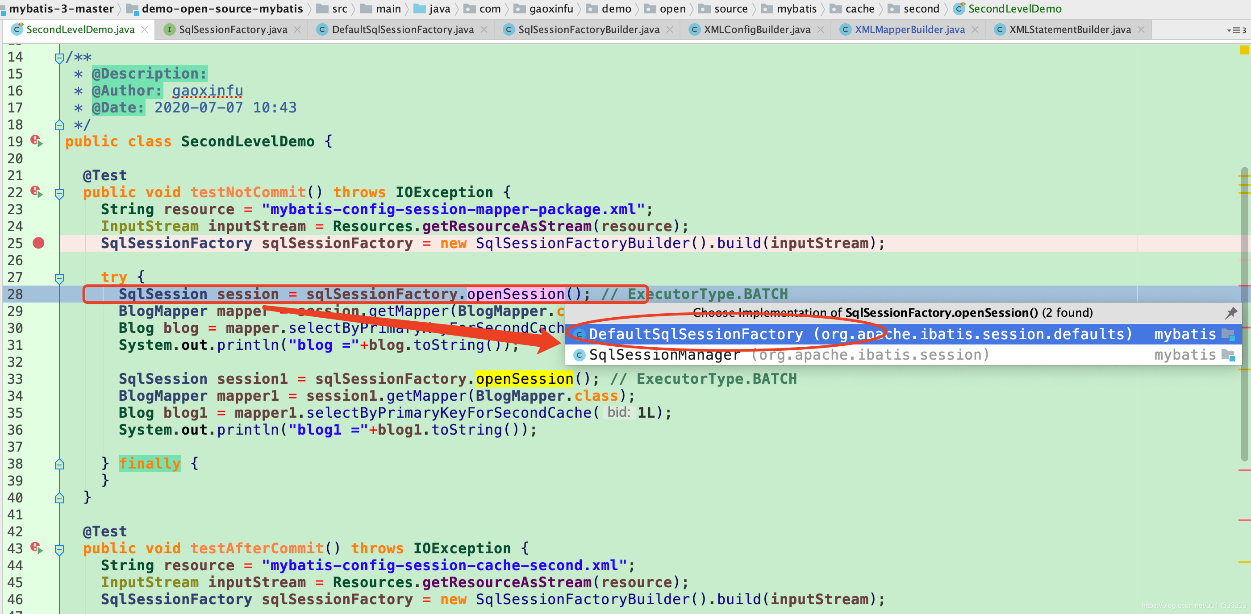Fold the testNotCommit method at line 22
The height and width of the screenshot is (614, 1251).
(x=59, y=193)
